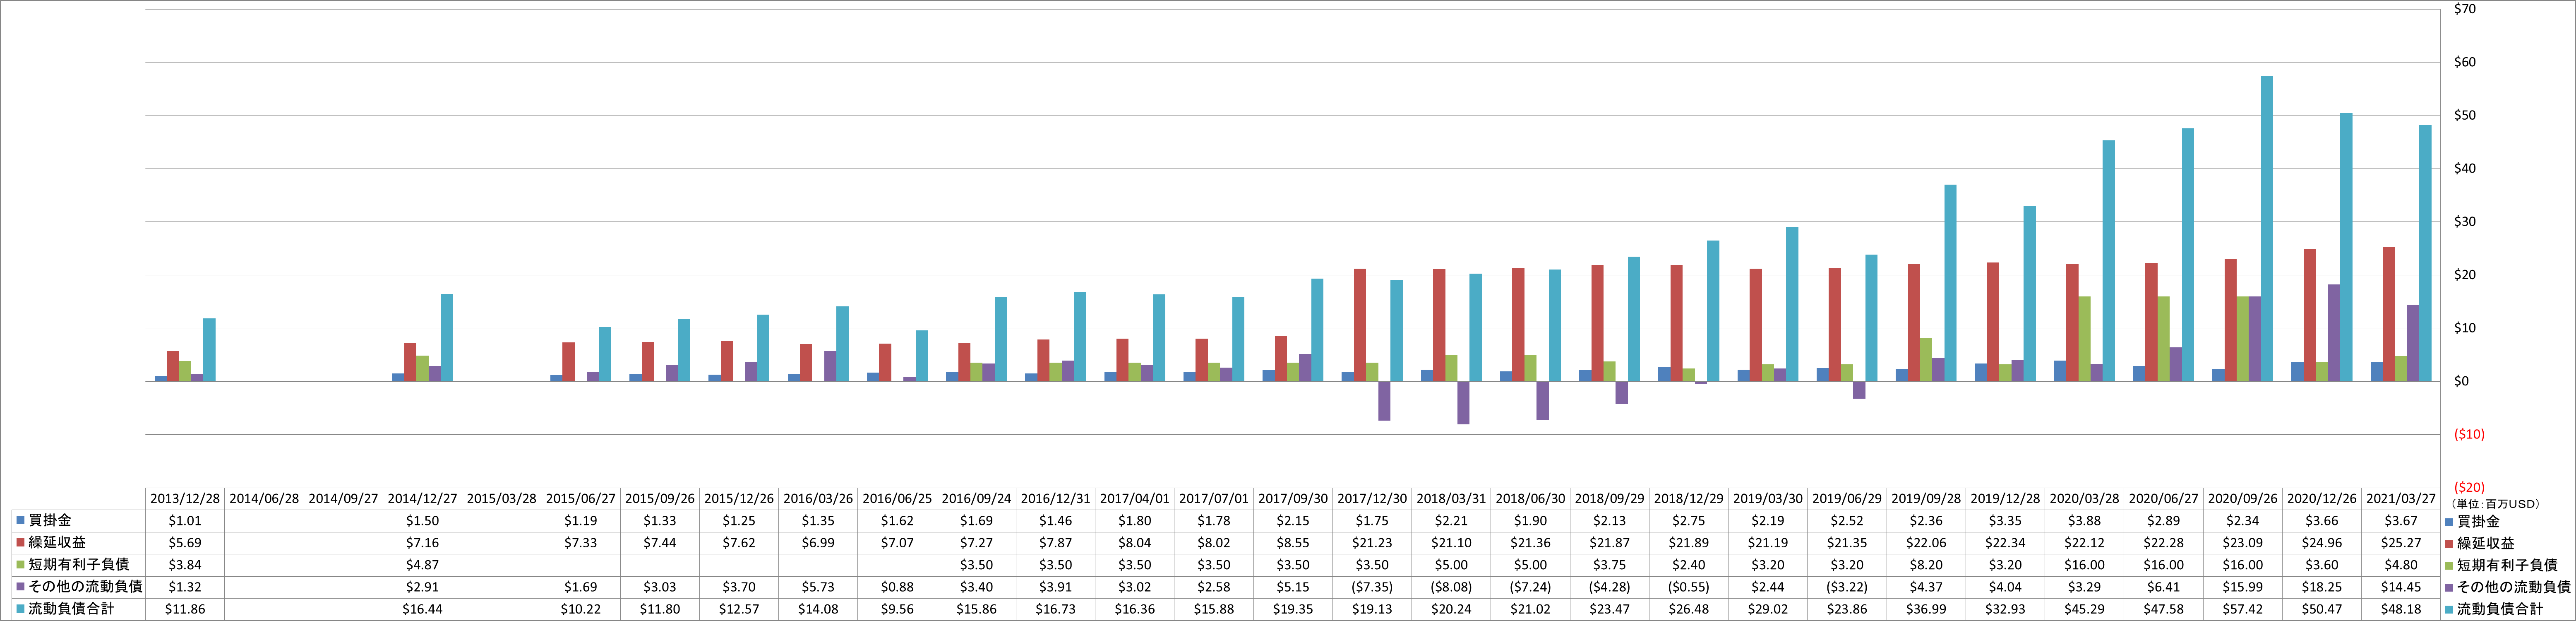Select the $10.22 total cell for 2015/06/27
Screen dimensions: 2576x621
pos(580,609)
